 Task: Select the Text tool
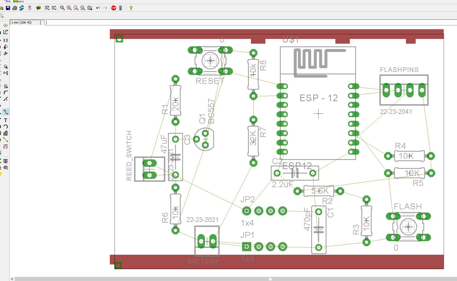5,120
